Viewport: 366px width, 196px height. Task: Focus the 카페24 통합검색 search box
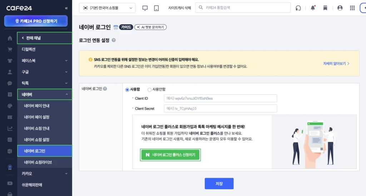(243, 8)
